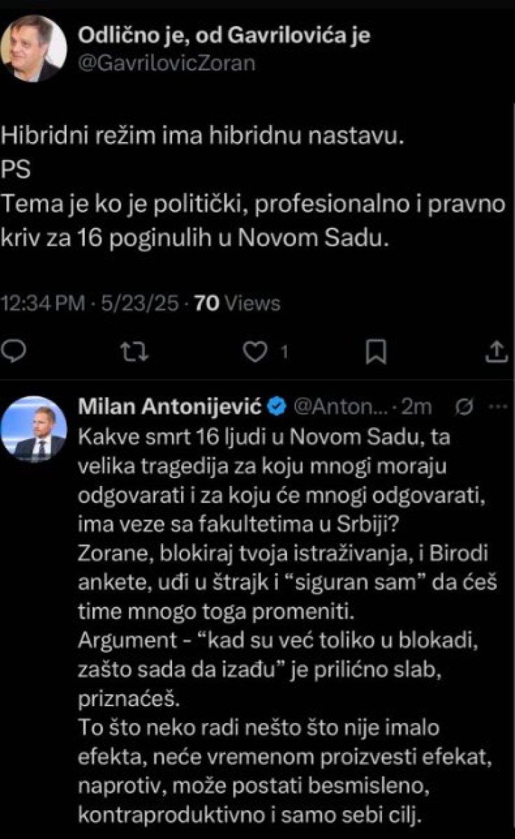Click the like count number 1

pyautogui.click(x=285, y=352)
